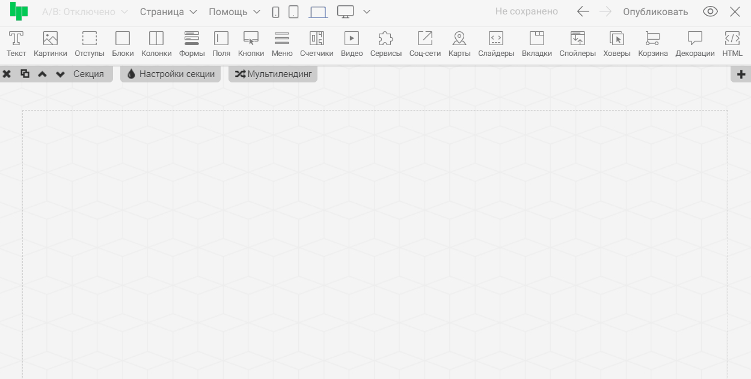Switch to smartphone viewport mode
Screen dimensions: 751x379
pyautogui.click(x=275, y=12)
